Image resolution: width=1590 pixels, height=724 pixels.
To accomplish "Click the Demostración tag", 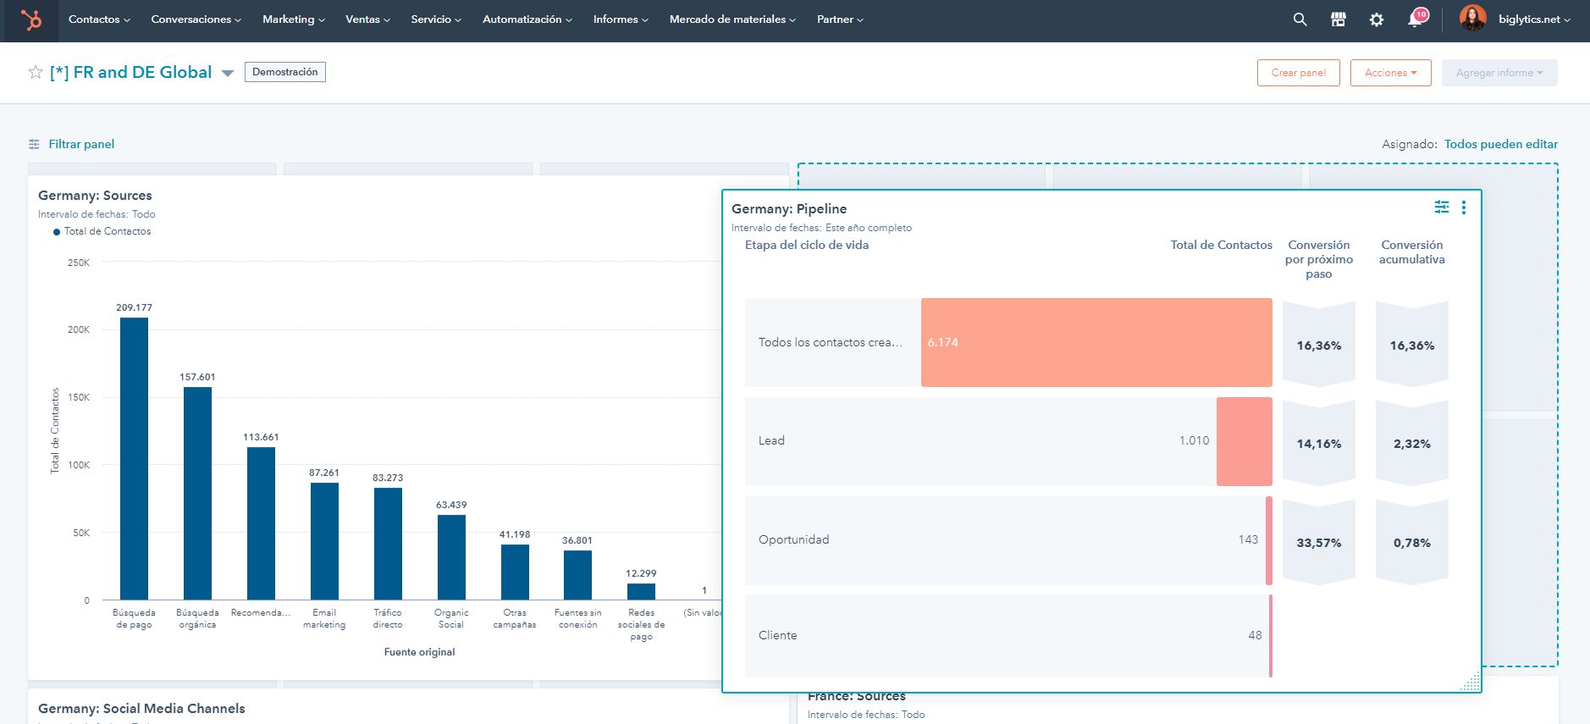I will 284,72.
